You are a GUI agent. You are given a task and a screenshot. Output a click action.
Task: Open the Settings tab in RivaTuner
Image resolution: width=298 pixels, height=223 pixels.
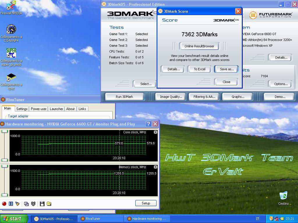click(x=22, y=109)
